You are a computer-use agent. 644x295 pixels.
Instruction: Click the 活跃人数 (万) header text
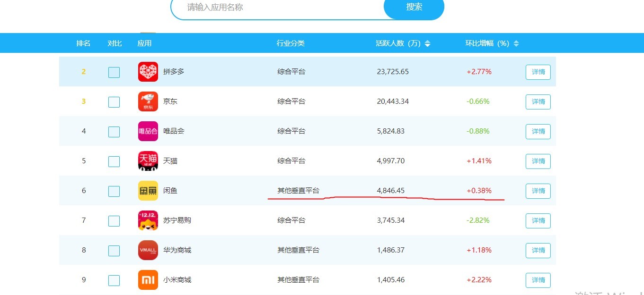coord(398,43)
